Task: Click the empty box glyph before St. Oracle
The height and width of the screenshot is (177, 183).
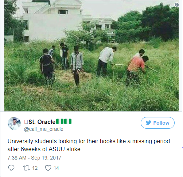Action: tap(26, 122)
